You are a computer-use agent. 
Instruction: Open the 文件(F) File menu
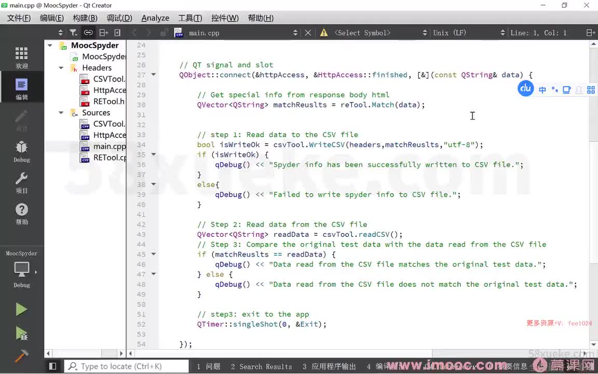click(x=19, y=18)
